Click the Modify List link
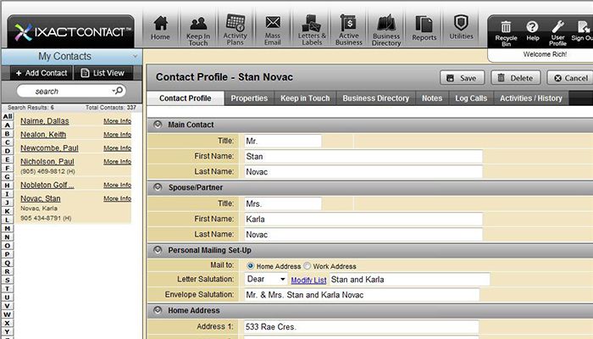Screen dimensions: 593x339 coord(308,280)
